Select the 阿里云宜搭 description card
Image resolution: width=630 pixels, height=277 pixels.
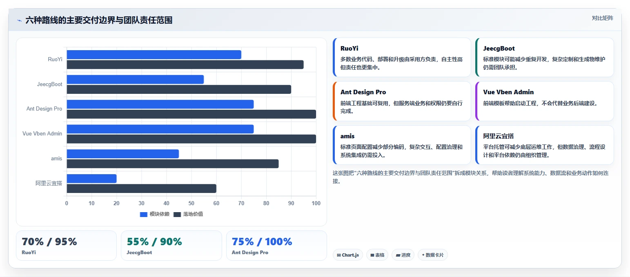tap(545, 145)
